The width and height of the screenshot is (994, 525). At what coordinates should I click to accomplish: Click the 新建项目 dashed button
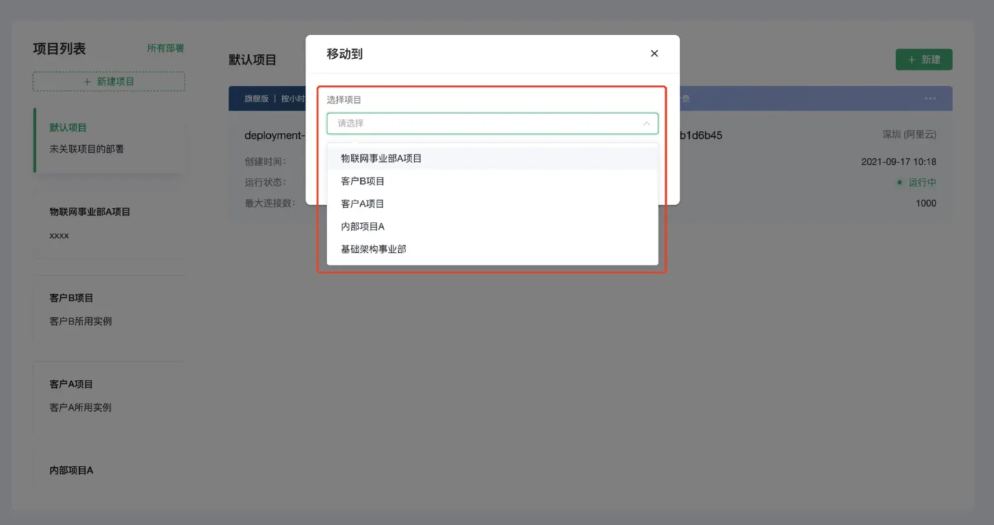tap(108, 81)
